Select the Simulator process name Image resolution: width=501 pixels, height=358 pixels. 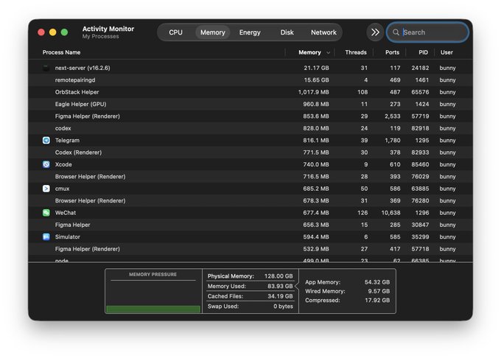tap(68, 236)
